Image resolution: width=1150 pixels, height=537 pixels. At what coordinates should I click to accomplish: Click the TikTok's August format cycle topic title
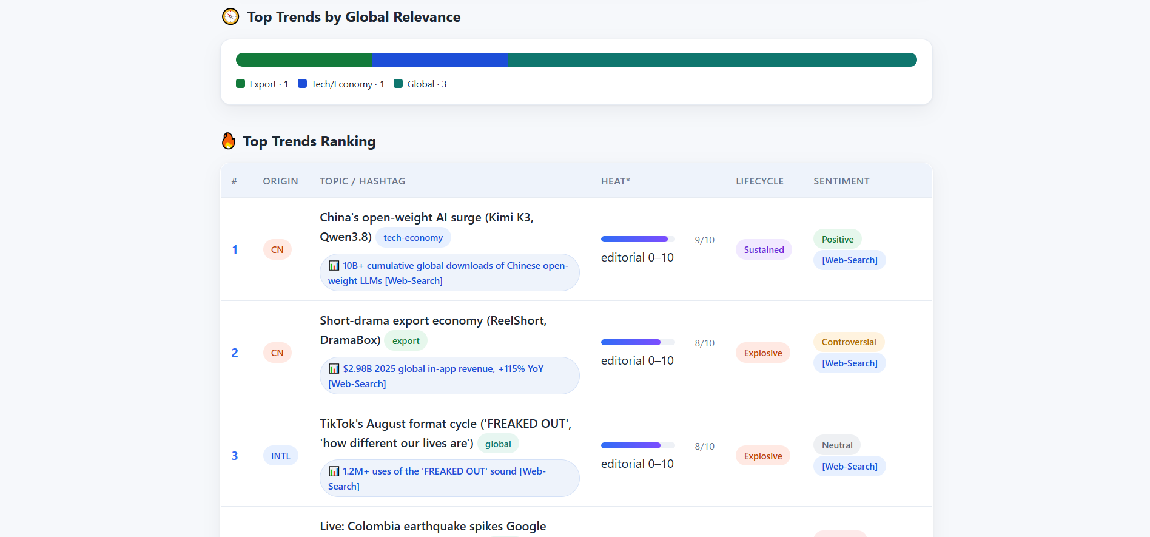(x=446, y=433)
